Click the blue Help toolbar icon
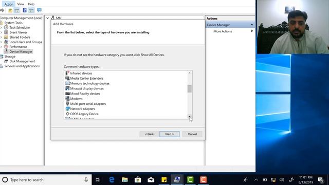Screen dimensions: 329x185 (x=25, y=10)
